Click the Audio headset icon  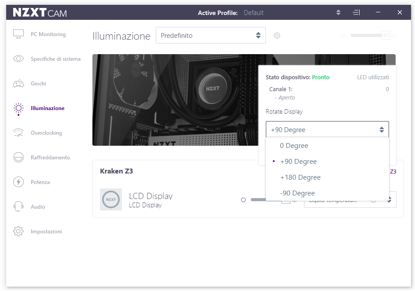pyautogui.click(x=18, y=206)
